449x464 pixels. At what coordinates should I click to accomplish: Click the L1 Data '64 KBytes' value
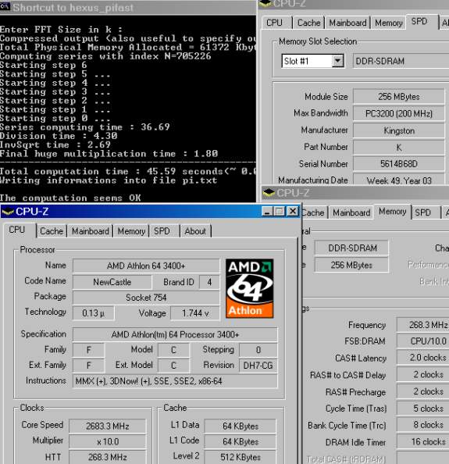(x=241, y=427)
